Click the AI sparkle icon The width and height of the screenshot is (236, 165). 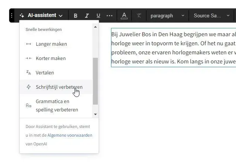pos(22,15)
